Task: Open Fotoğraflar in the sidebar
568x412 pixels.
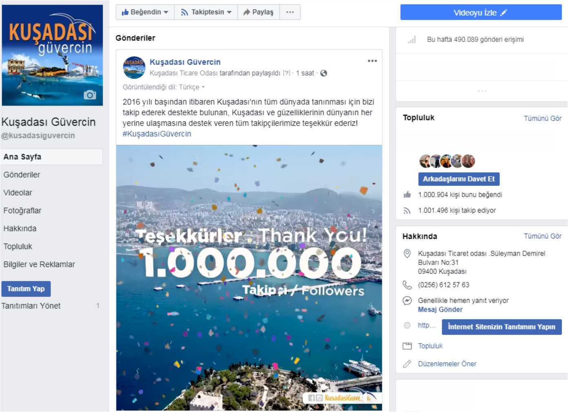Action: pos(22,211)
